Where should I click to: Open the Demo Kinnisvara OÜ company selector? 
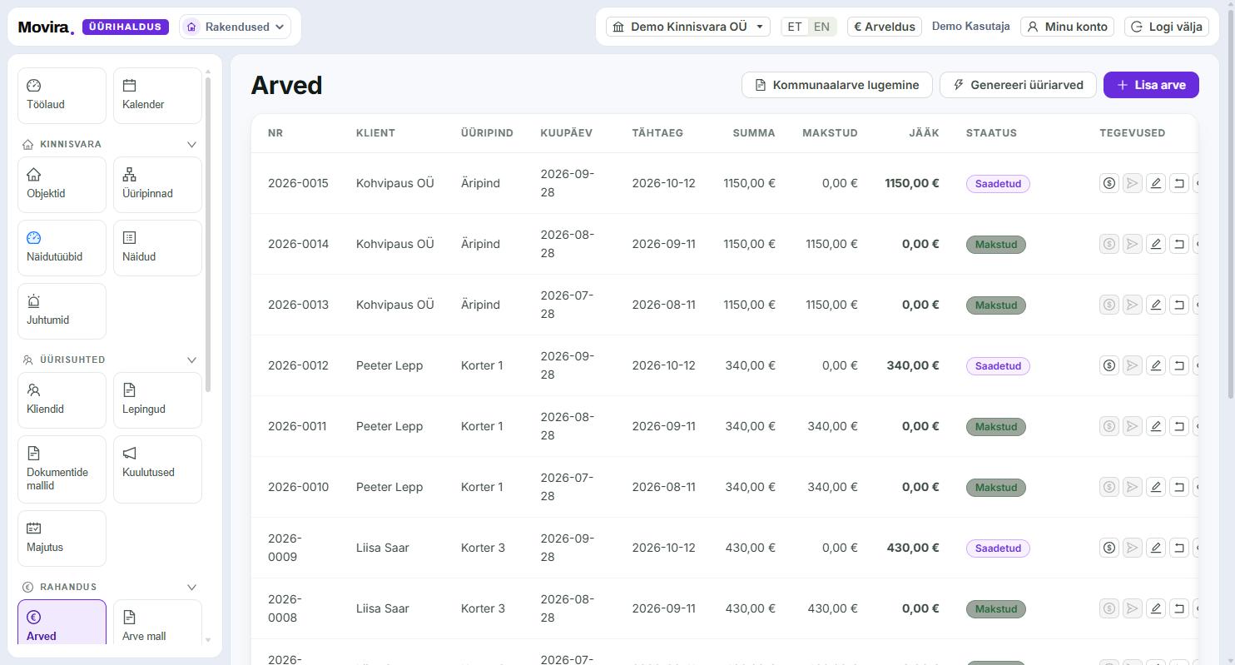tap(687, 27)
